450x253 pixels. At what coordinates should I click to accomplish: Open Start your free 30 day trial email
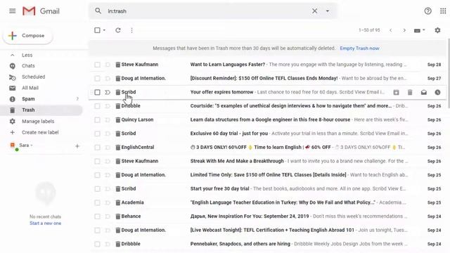[x=219, y=188]
